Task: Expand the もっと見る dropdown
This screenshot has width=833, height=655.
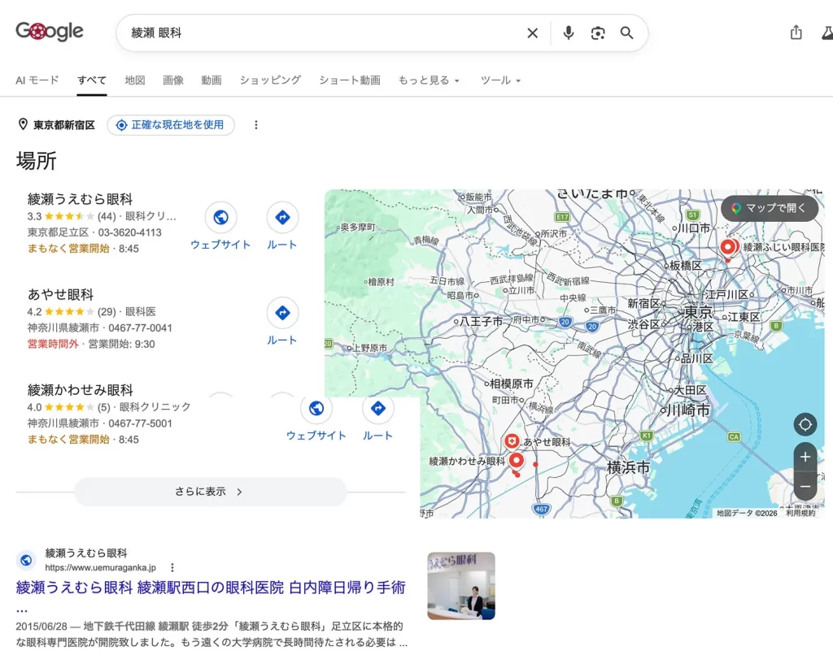Action: (x=429, y=80)
